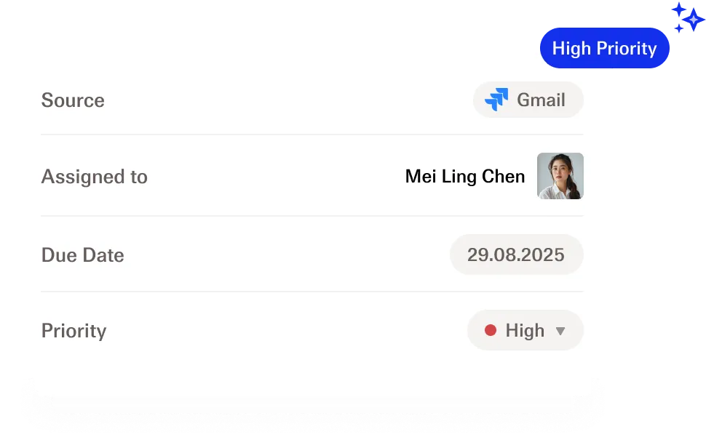Click the Source row label
Image resolution: width=706 pixels, height=445 pixels.
click(73, 100)
